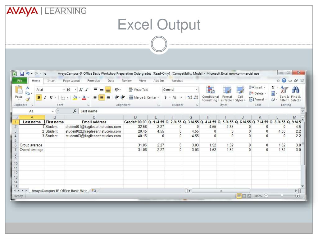The width and height of the screenshot is (318, 239).
Task: Click the Undo arrow icon
Action: (x=28, y=73)
